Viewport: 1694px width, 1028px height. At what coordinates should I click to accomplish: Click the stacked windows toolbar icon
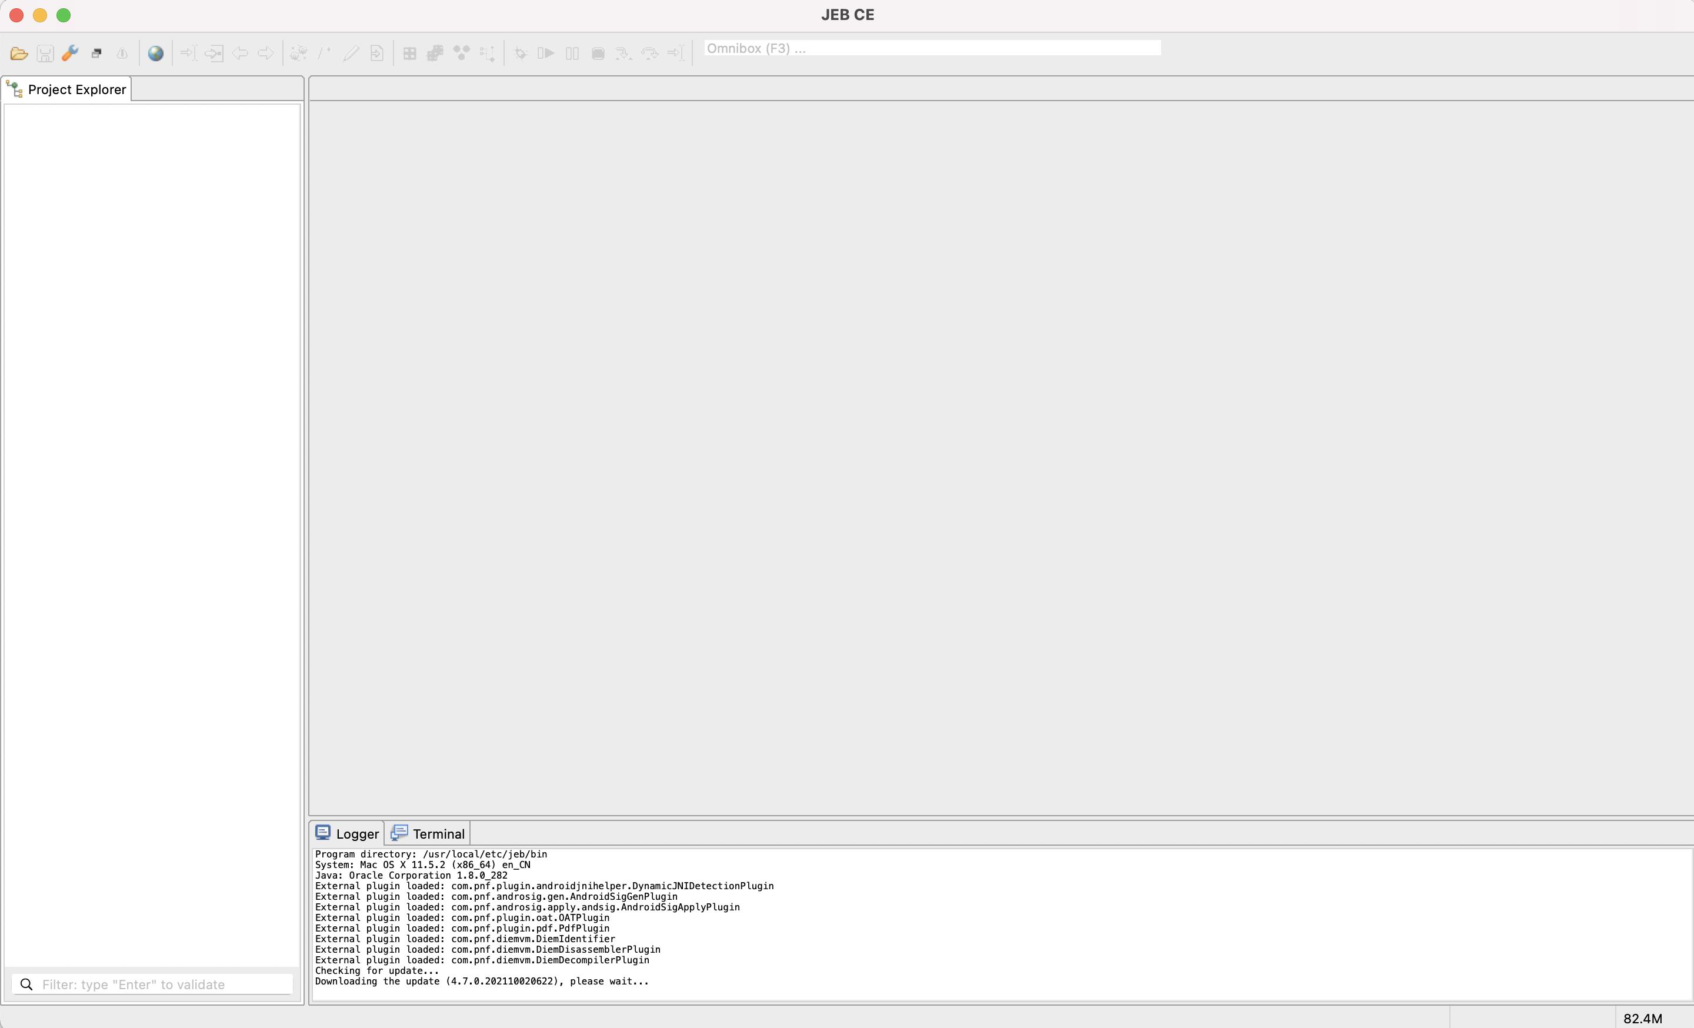[x=96, y=54]
